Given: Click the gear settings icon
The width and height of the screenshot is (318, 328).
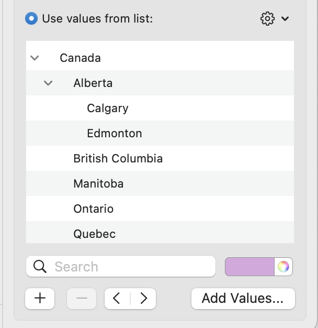Looking at the screenshot, I should coord(267,19).
